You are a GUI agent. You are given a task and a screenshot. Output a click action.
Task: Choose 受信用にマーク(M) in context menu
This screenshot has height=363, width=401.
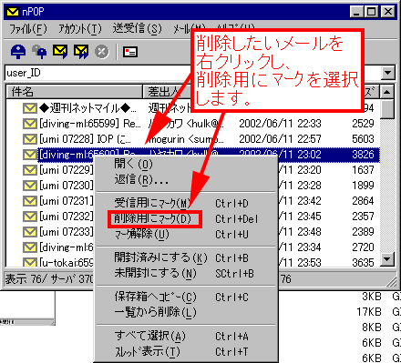[186, 203]
